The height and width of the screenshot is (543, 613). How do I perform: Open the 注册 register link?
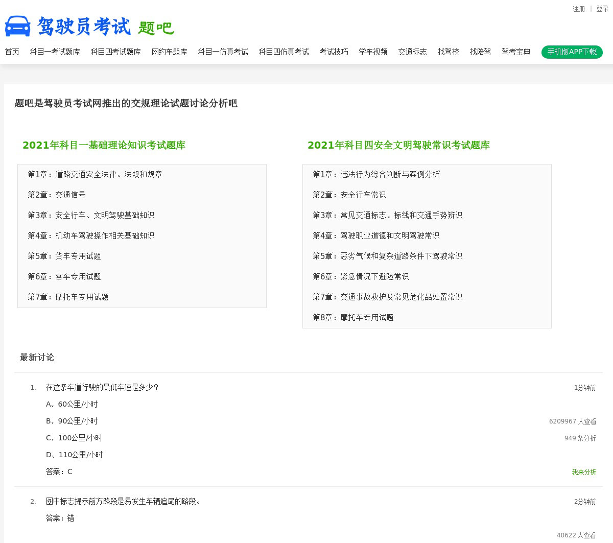[579, 9]
